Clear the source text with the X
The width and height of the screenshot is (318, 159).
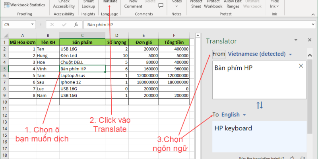pyautogui.click(x=301, y=66)
